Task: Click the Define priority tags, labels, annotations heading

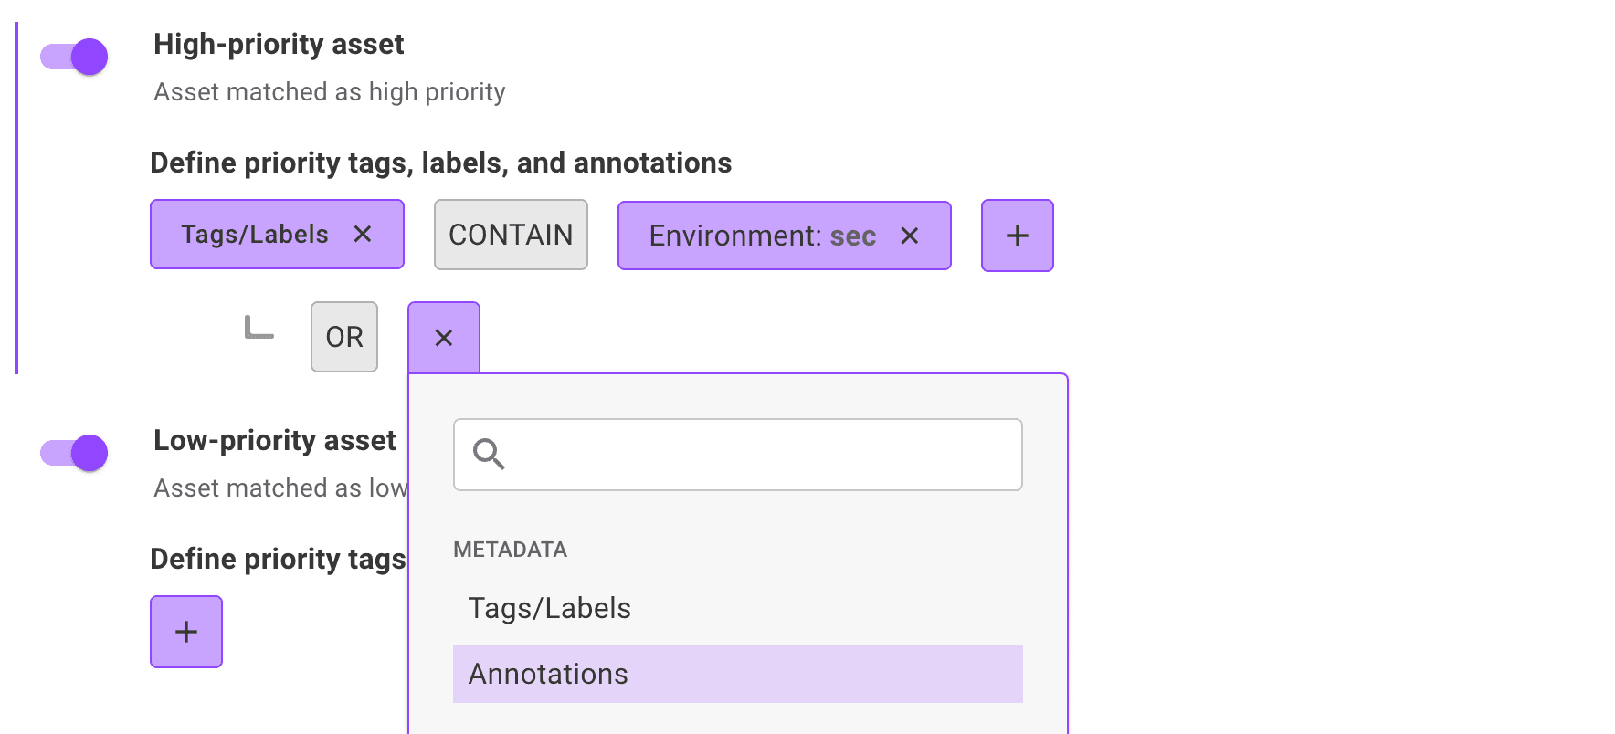Action: pos(440,163)
